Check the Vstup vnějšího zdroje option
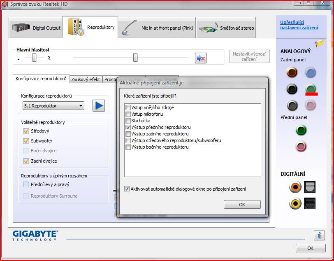 point(128,107)
